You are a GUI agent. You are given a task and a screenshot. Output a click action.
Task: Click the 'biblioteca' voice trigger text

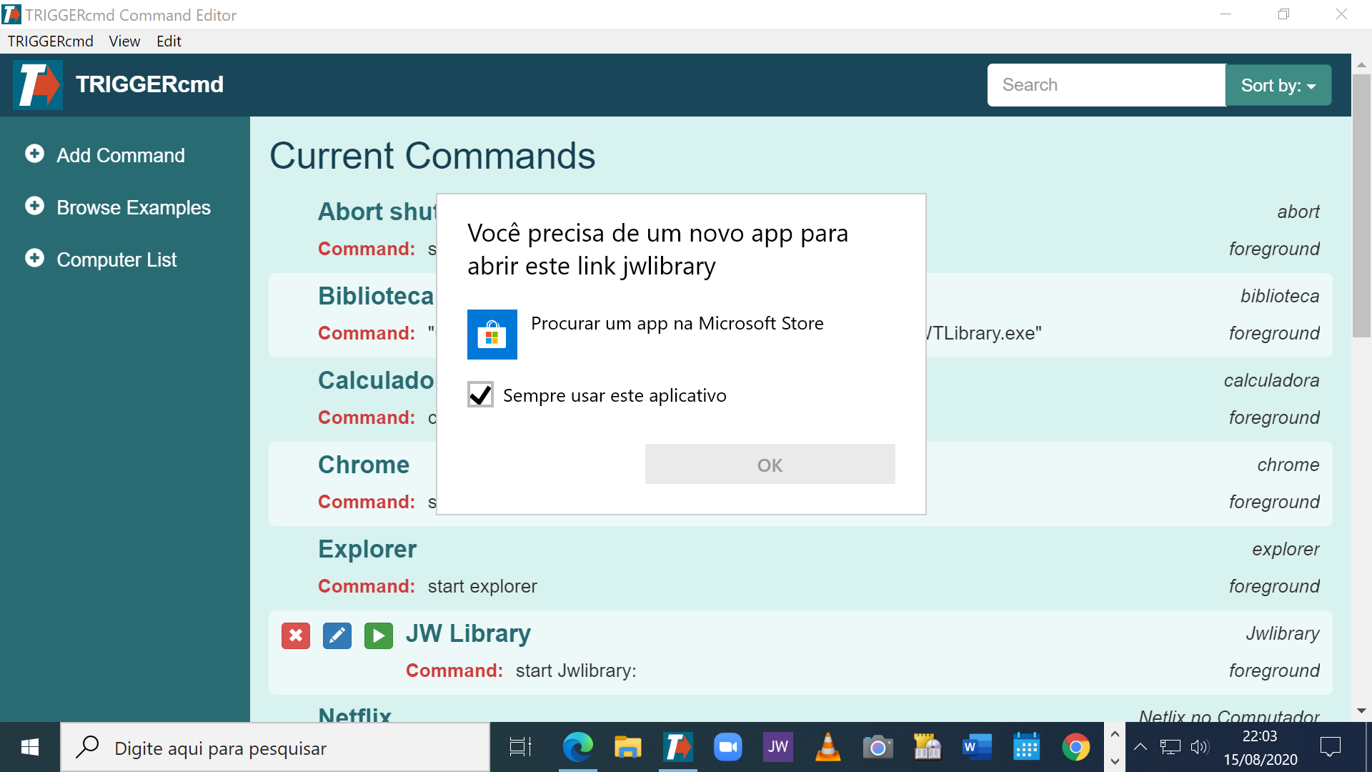pos(1280,296)
